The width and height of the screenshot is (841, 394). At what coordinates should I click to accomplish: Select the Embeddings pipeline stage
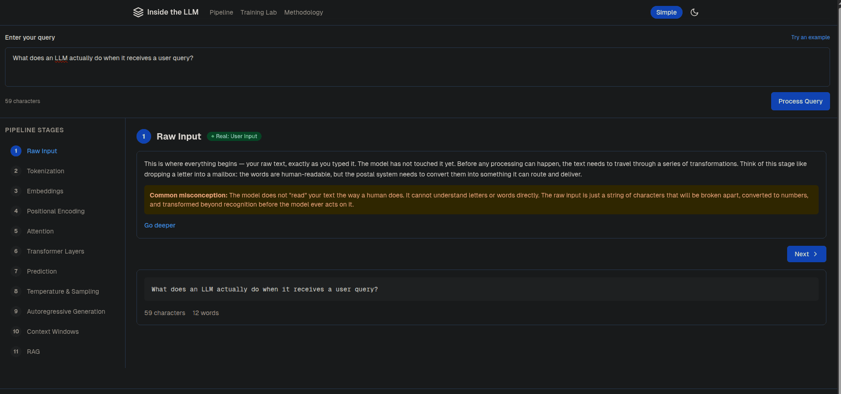pyautogui.click(x=63, y=191)
